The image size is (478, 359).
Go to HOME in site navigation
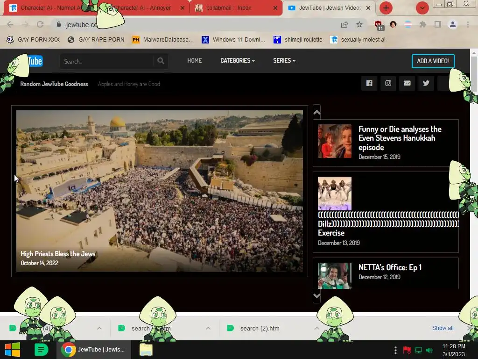pyautogui.click(x=195, y=60)
